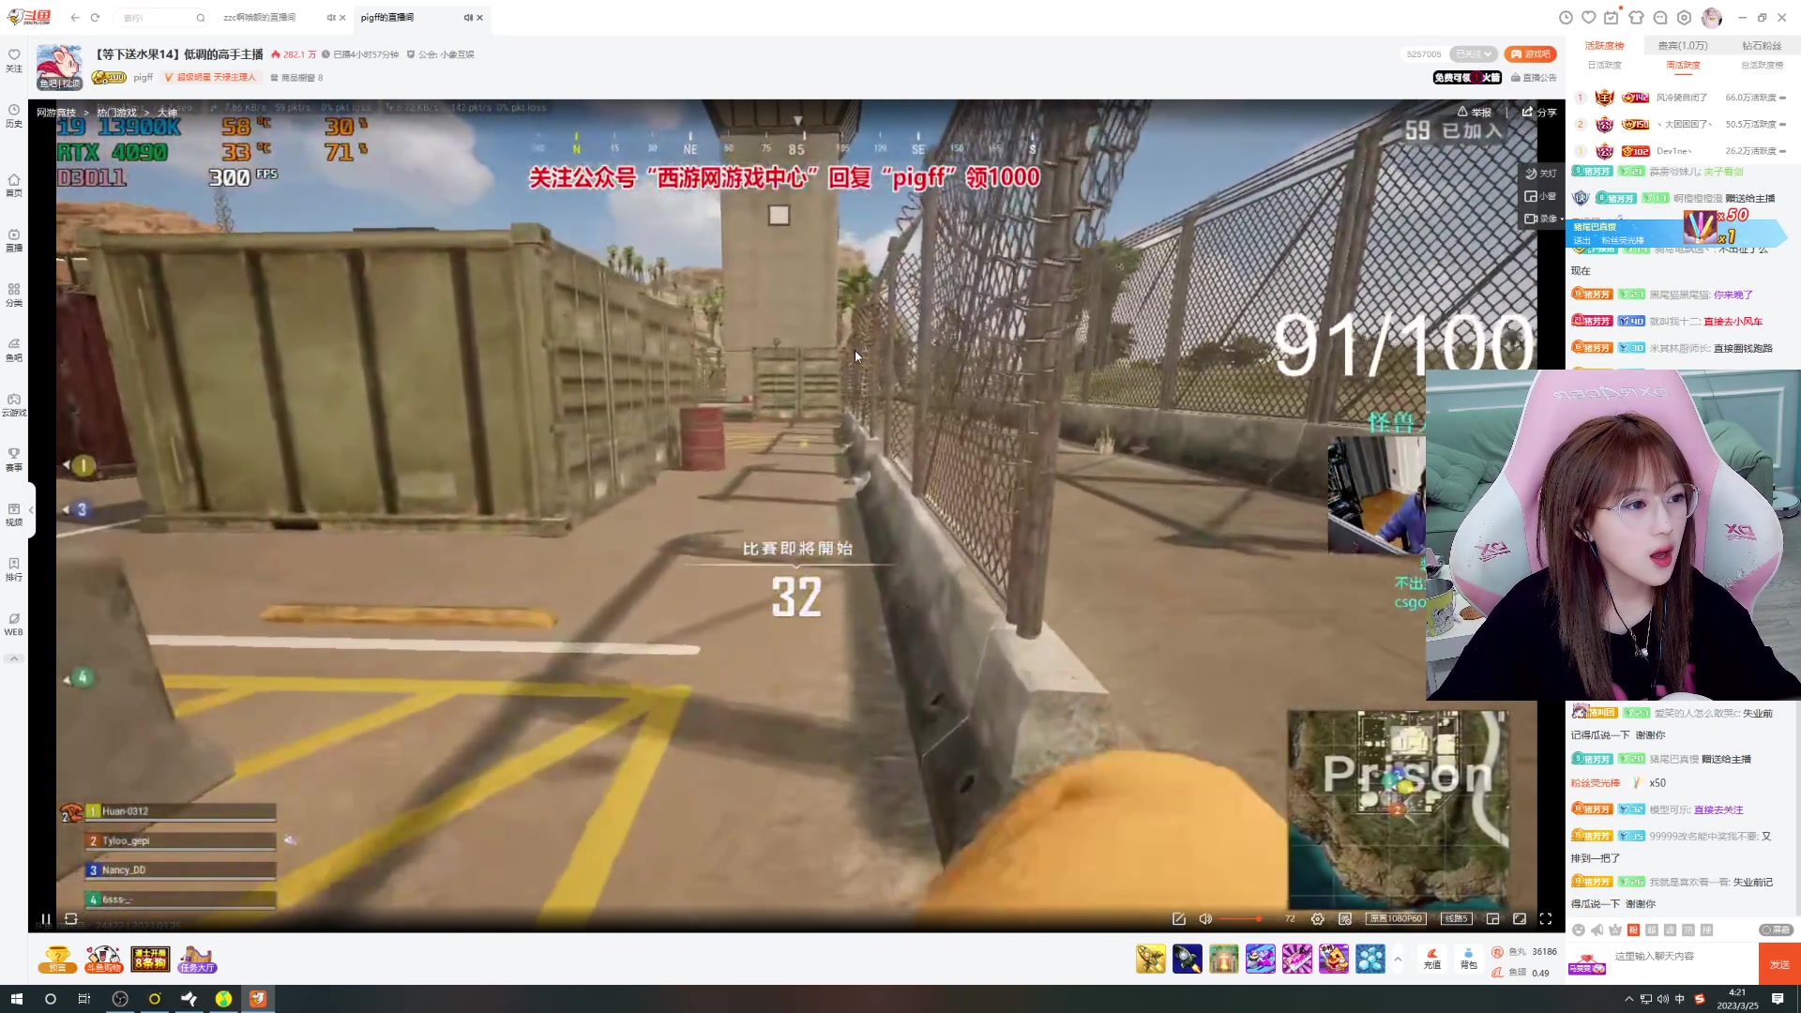Switch to 日活跃度 daily ranking
This screenshot has height=1013, width=1801.
1604,66
